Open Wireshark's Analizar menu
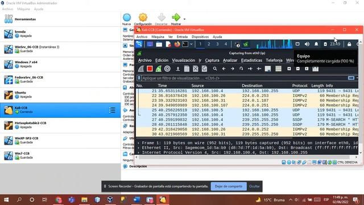This screenshot has width=364, height=205. pyautogui.click(x=230, y=60)
